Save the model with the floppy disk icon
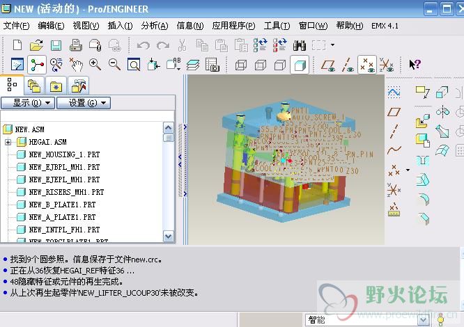The image size is (464, 327). coord(56,45)
